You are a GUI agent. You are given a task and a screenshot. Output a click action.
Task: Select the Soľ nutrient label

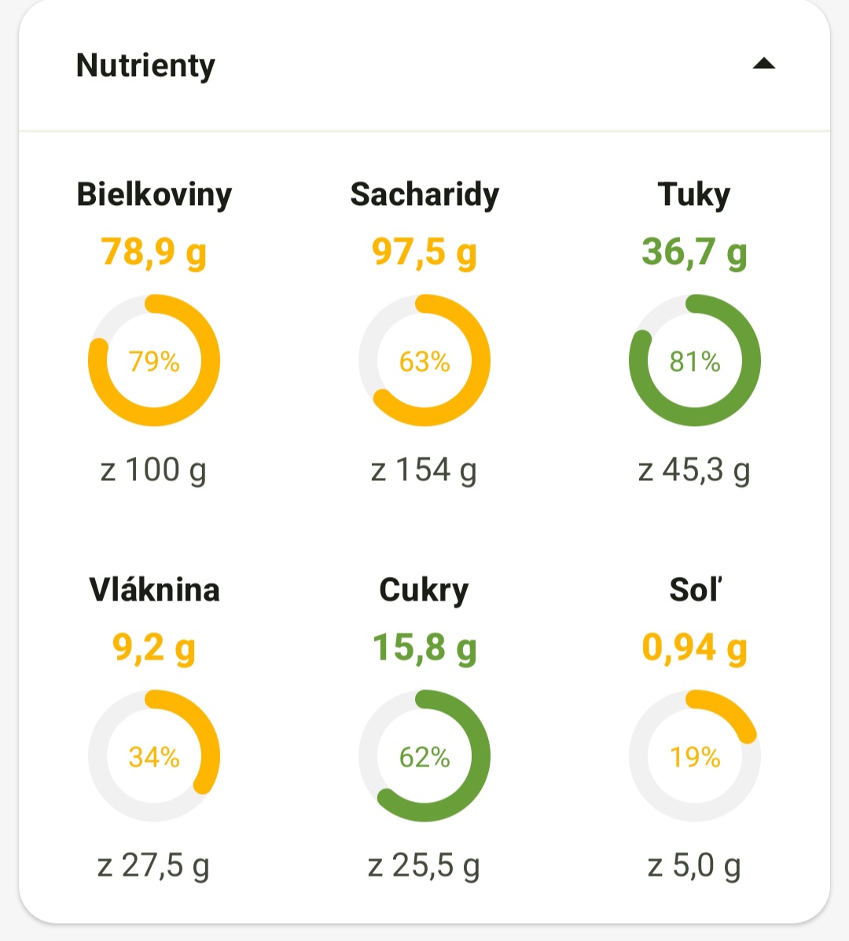coord(695,590)
